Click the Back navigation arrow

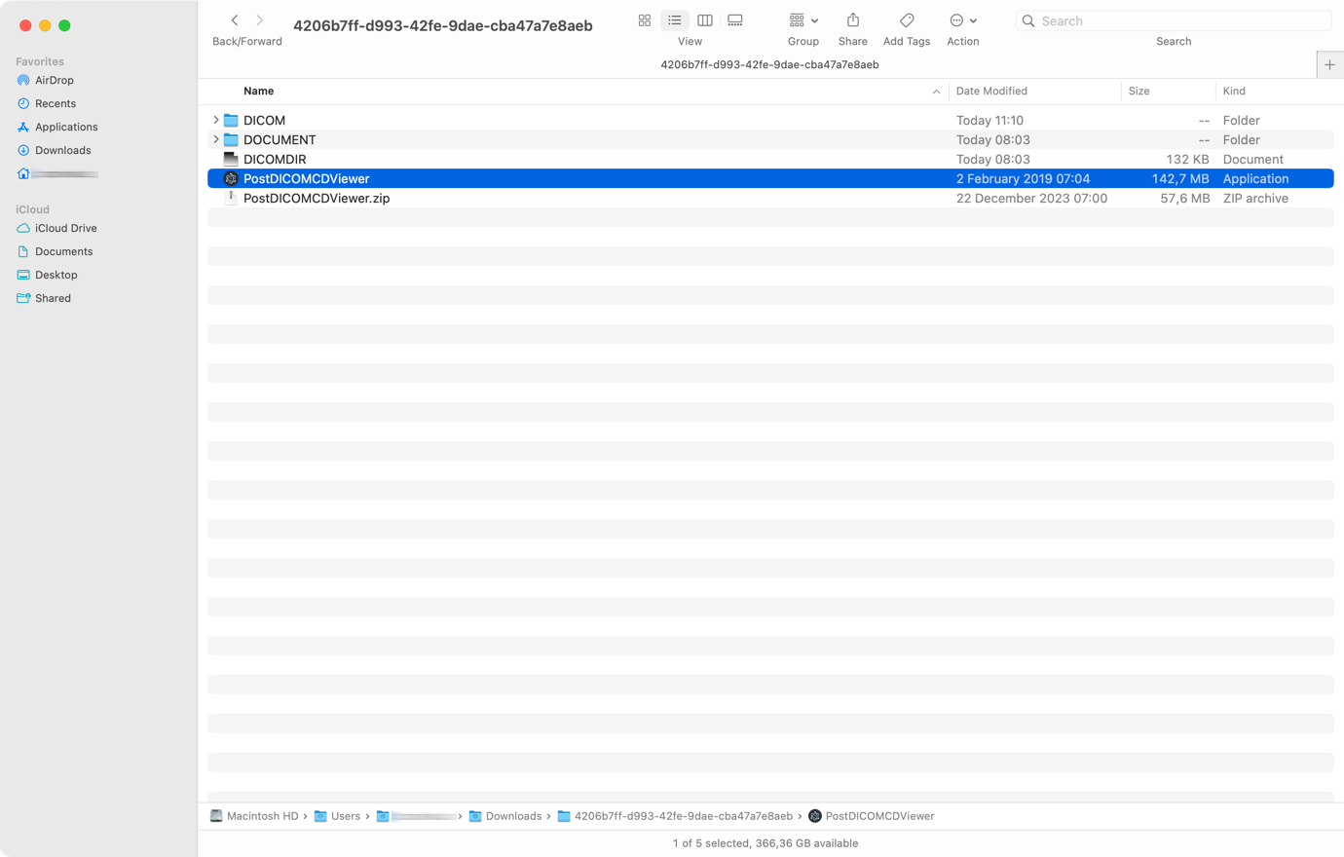[235, 19]
